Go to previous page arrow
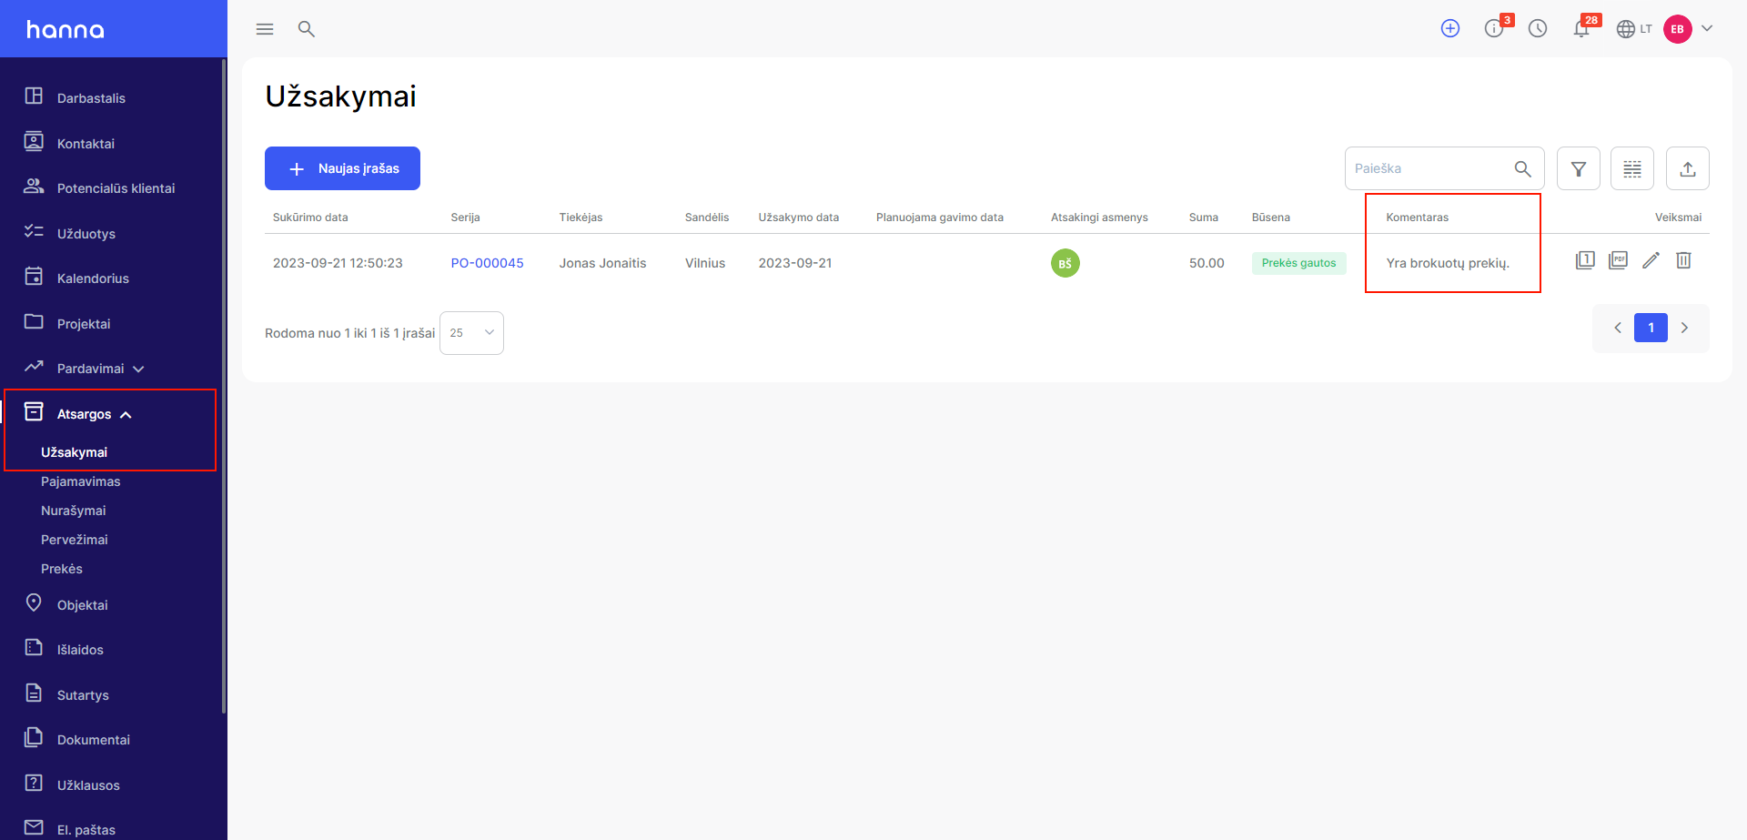Screen dimensions: 1747x840 coord(1618,328)
